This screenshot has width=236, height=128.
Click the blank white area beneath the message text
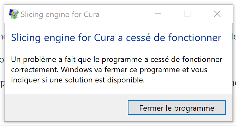coord(118,89)
